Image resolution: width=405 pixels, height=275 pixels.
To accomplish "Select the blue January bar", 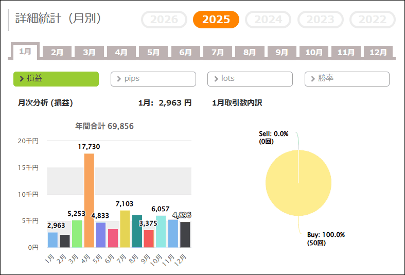I will click(x=52, y=240).
